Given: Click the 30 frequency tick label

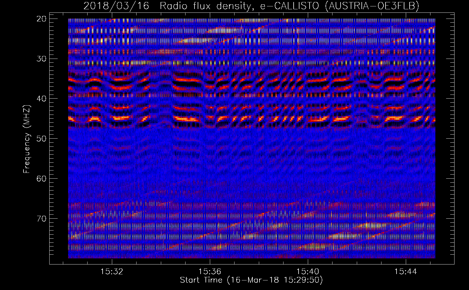Looking at the screenshot, I should point(42,59).
